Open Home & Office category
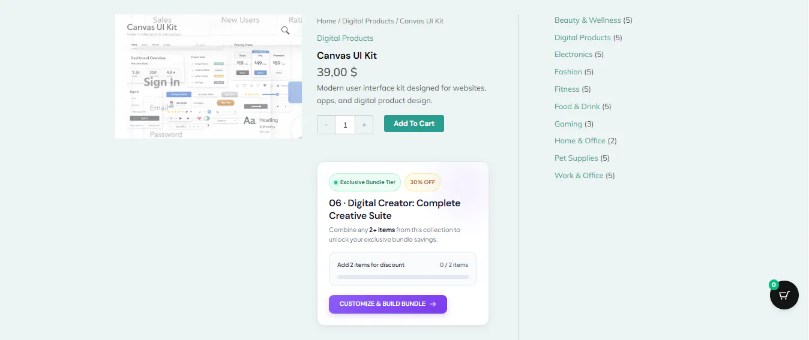The width and height of the screenshot is (809, 340). click(x=580, y=141)
